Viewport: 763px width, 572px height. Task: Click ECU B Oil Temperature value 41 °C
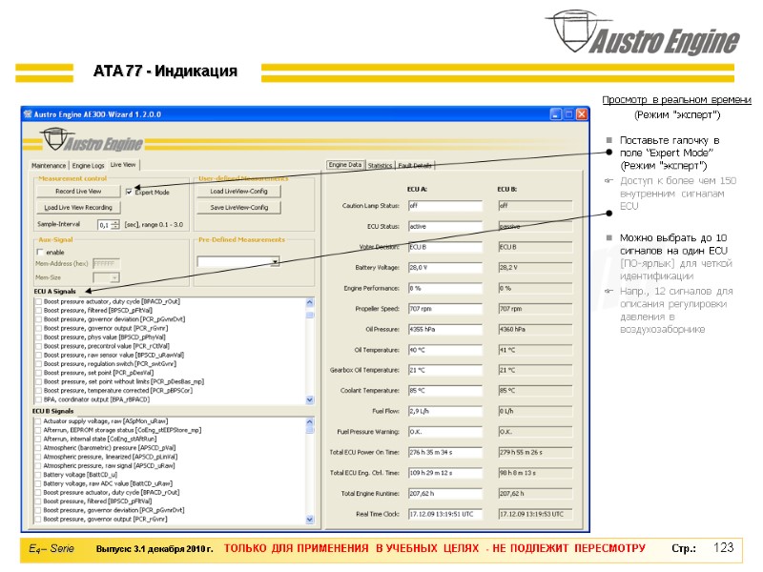pyautogui.click(x=535, y=350)
